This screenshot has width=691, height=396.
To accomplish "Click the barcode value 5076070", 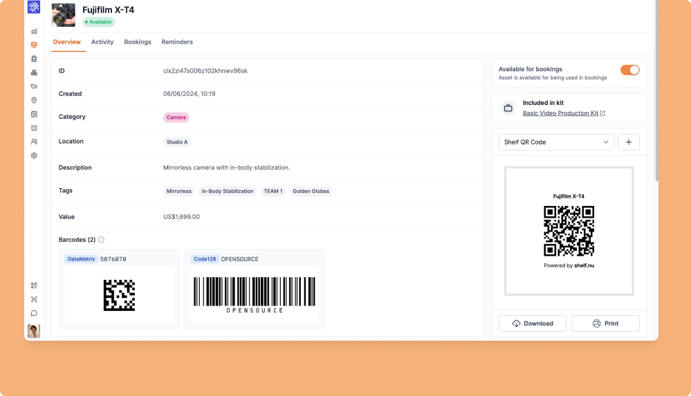I will [113, 259].
